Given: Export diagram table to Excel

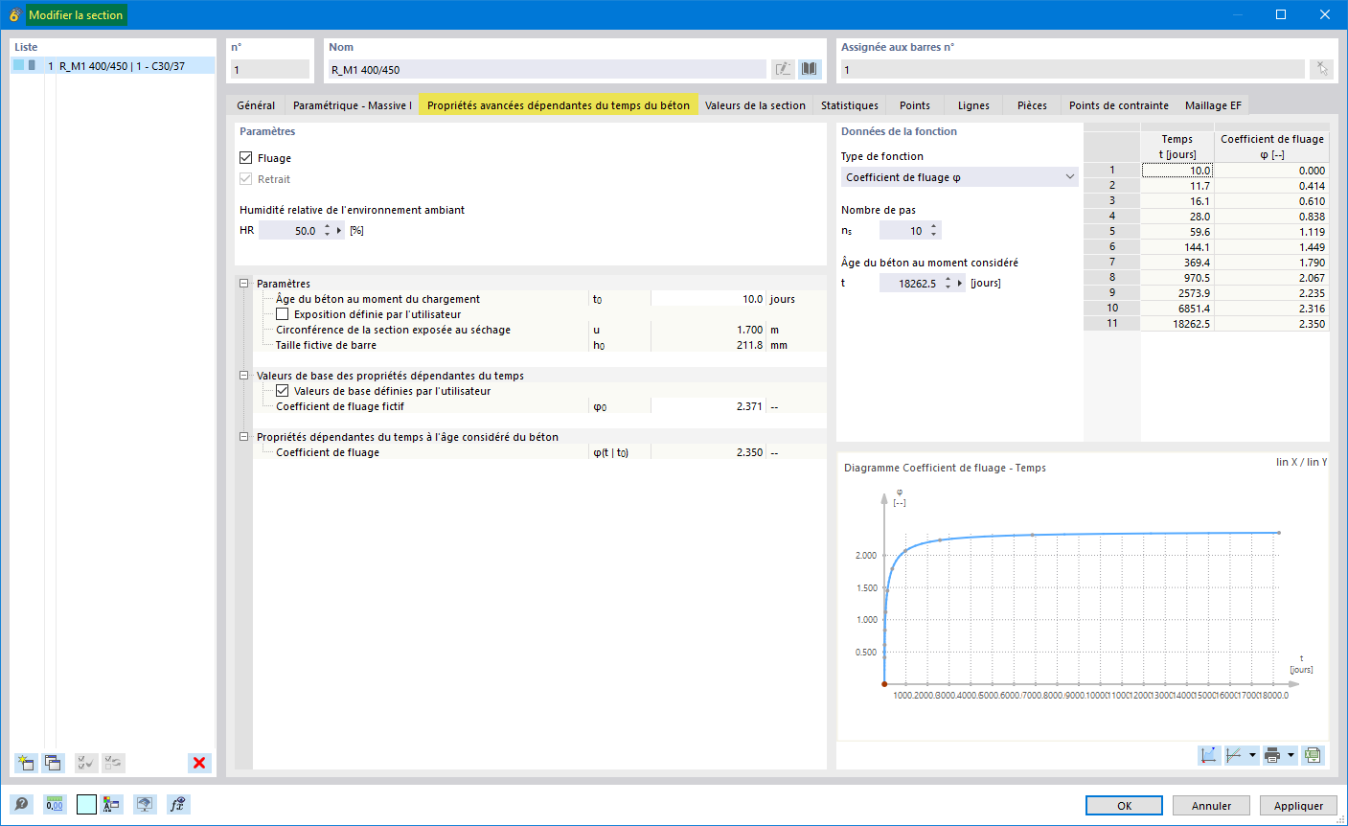Looking at the screenshot, I should click(x=1313, y=755).
